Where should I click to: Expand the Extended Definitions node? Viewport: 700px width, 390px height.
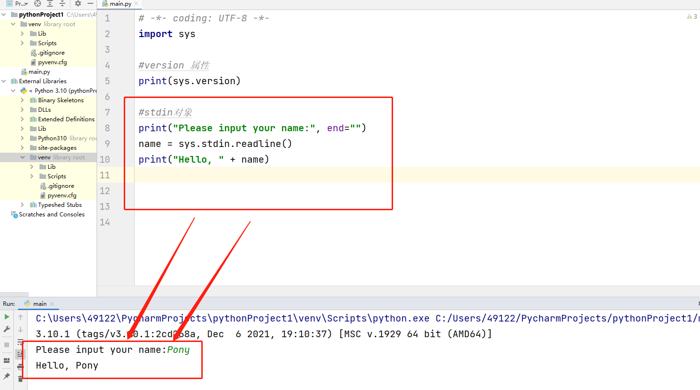(22, 119)
